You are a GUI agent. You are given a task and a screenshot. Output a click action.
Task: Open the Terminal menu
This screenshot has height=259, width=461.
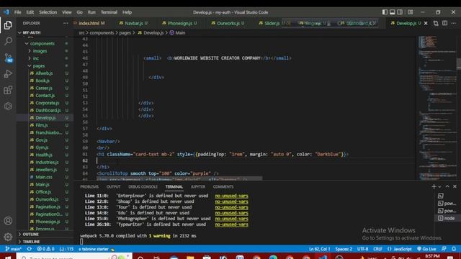109,12
